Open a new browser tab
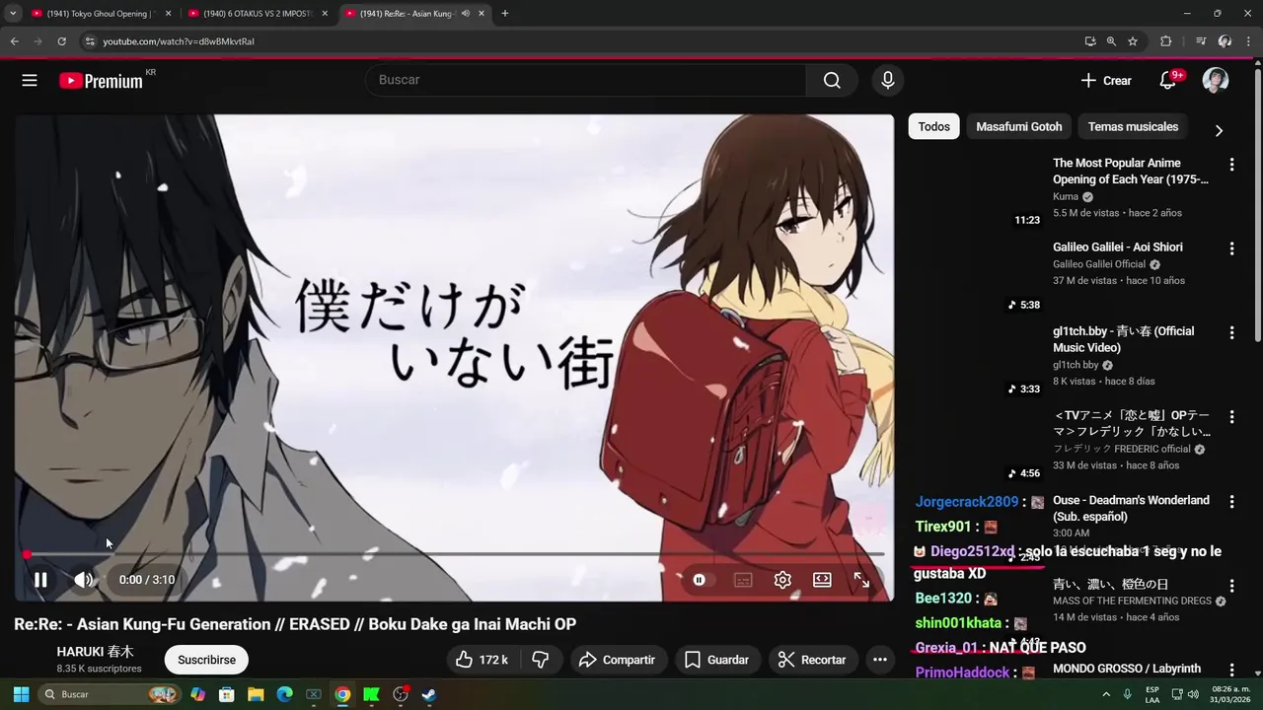Image resolution: width=1263 pixels, height=710 pixels. pyautogui.click(x=505, y=14)
